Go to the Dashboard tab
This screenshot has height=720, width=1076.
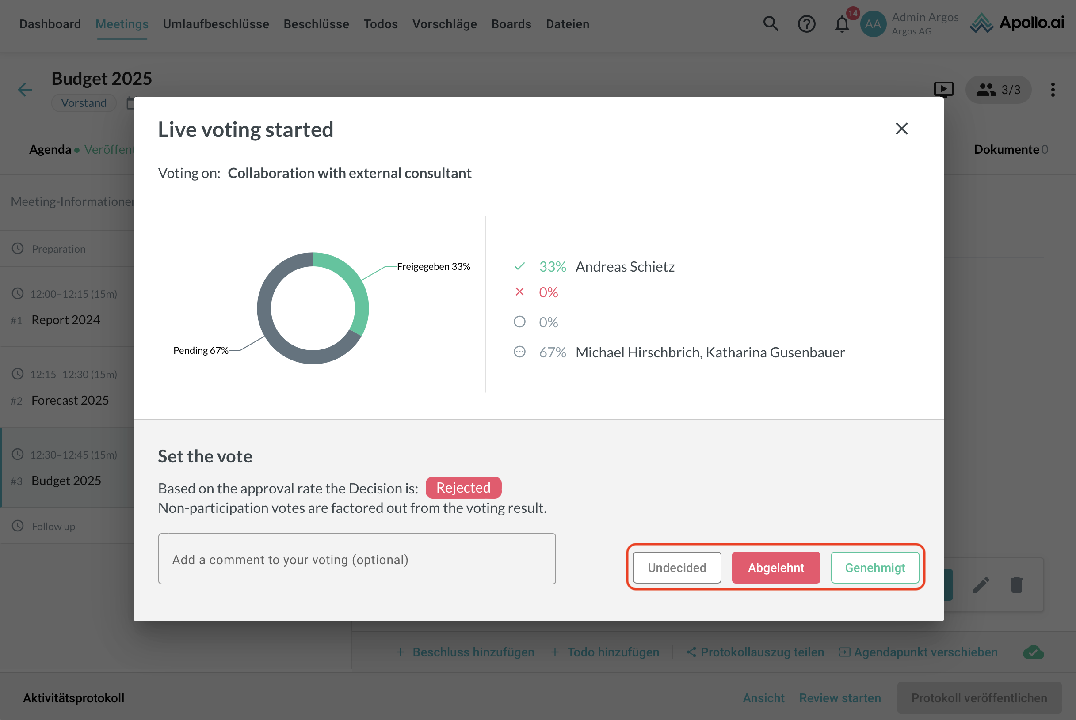coord(50,24)
